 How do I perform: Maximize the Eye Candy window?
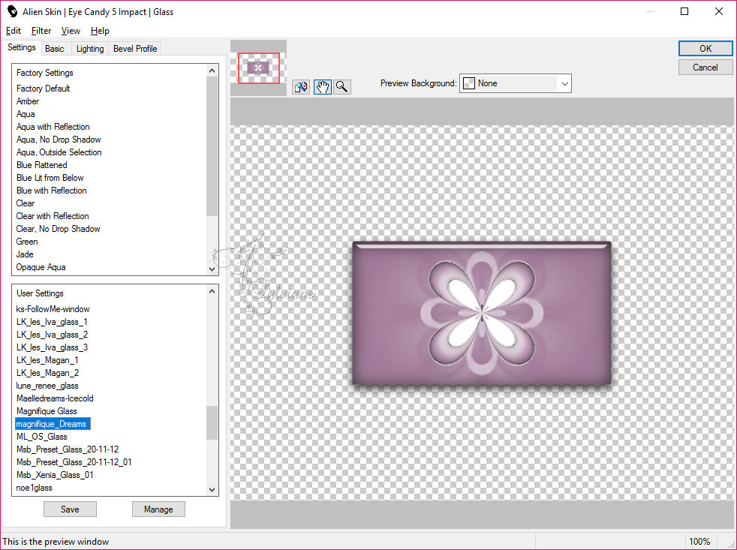684,11
